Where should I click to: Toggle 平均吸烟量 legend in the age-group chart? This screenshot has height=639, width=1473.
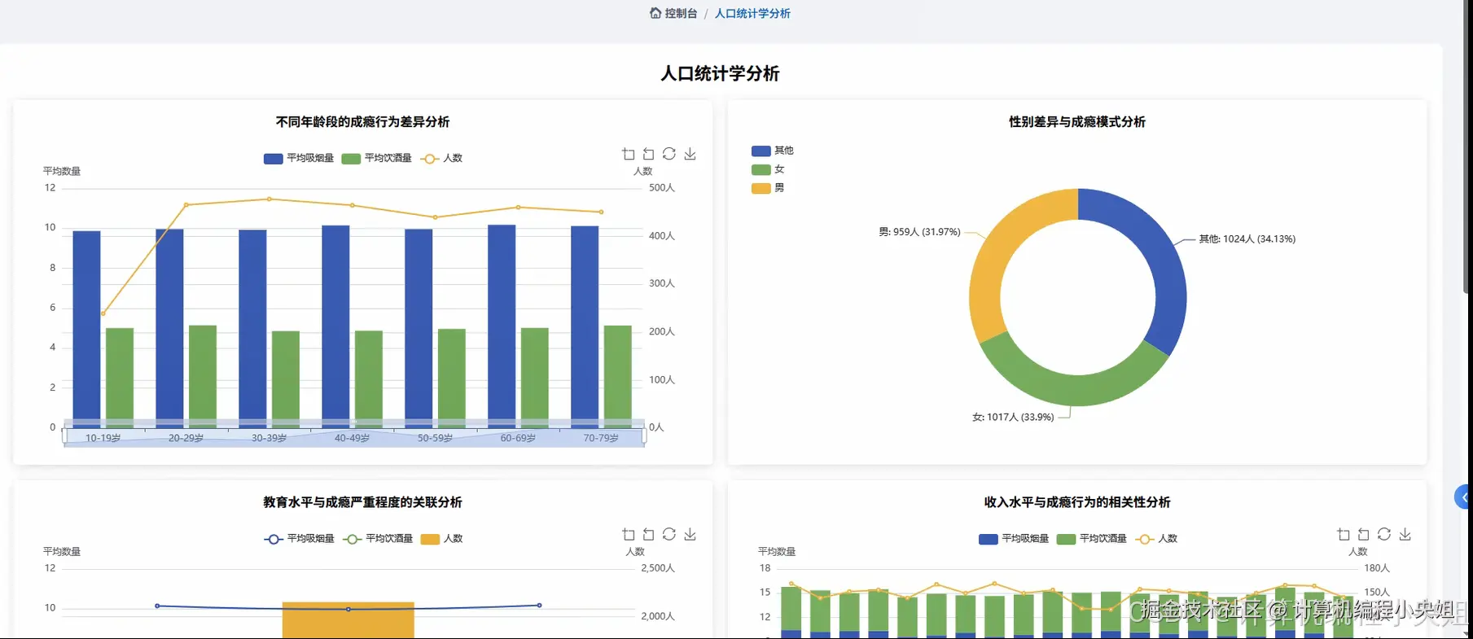point(299,158)
